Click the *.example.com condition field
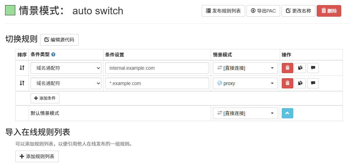350x168 pixels. (x=157, y=83)
